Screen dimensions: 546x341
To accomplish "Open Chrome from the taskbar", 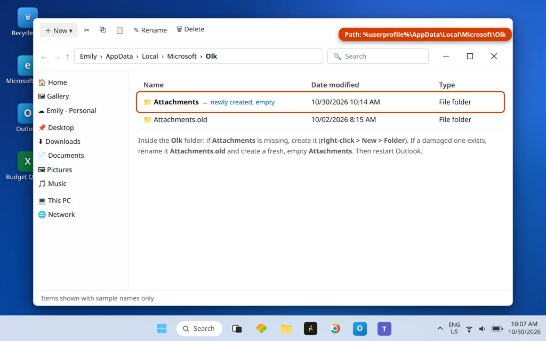I will coord(335,328).
